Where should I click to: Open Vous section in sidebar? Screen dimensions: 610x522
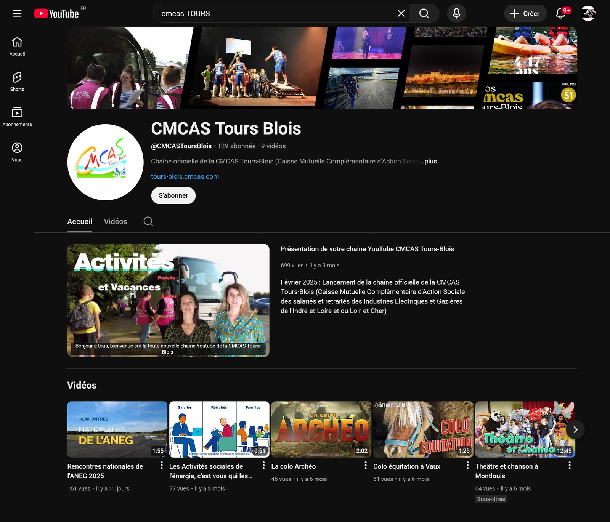pyautogui.click(x=17, y=152)
